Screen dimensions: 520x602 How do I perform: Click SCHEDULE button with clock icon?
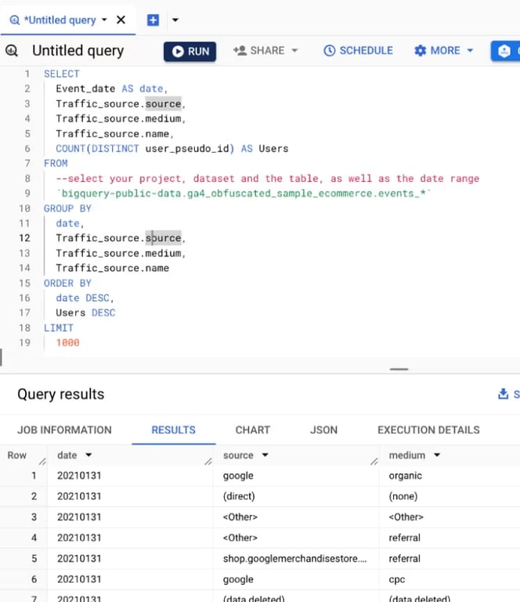pos(358,51)
